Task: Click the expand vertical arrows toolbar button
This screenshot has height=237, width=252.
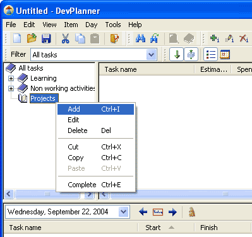Action: coord(191,54)
